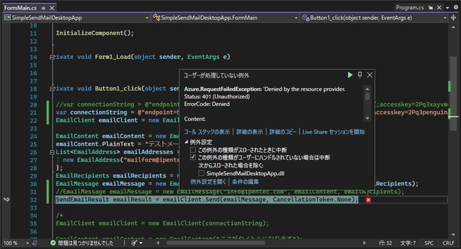
Task: Close the FormMain.cs tab
Action: [x=52, y=8]
